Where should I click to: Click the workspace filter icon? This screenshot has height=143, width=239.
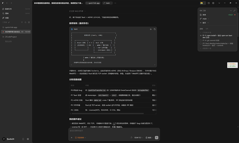[22, 22]
